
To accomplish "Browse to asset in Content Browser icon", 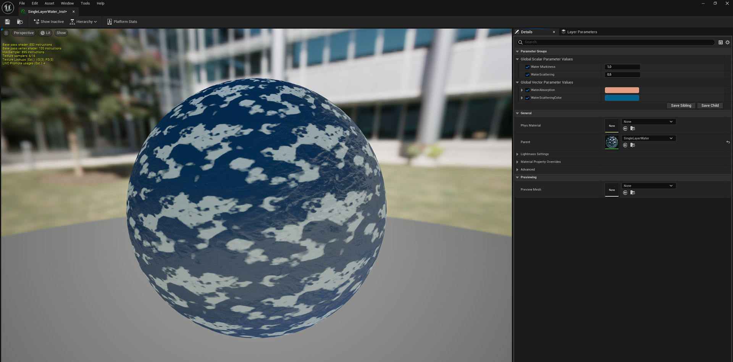I will point(20,22).
